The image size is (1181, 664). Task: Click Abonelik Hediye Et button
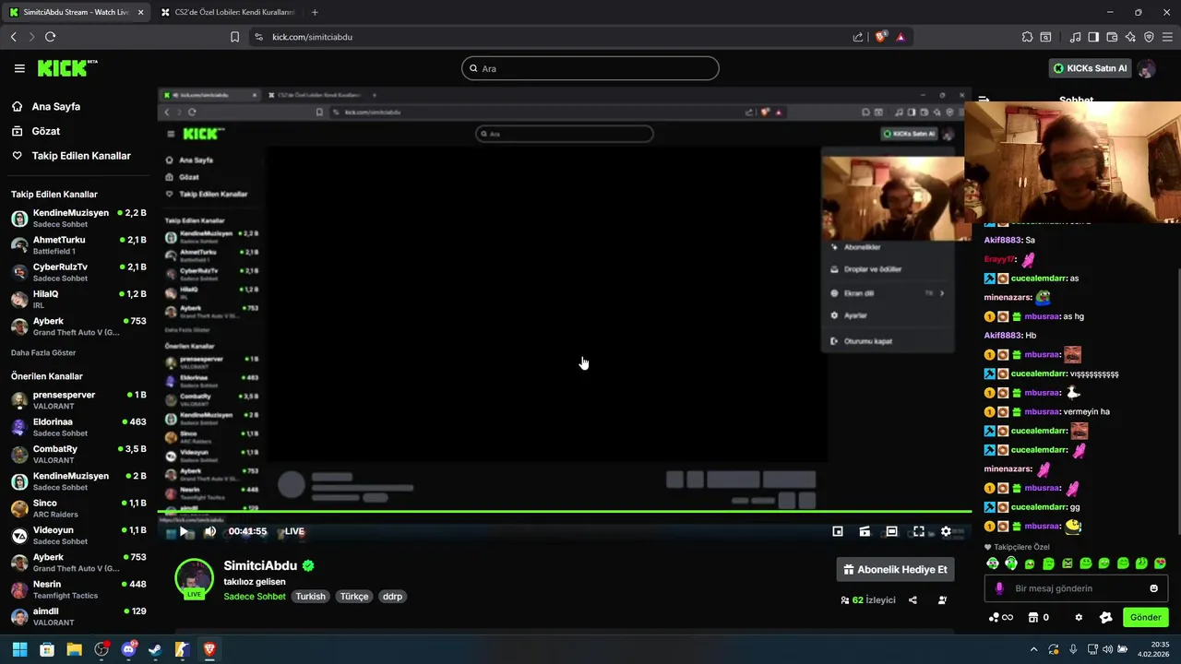click(x=895, y=570)
